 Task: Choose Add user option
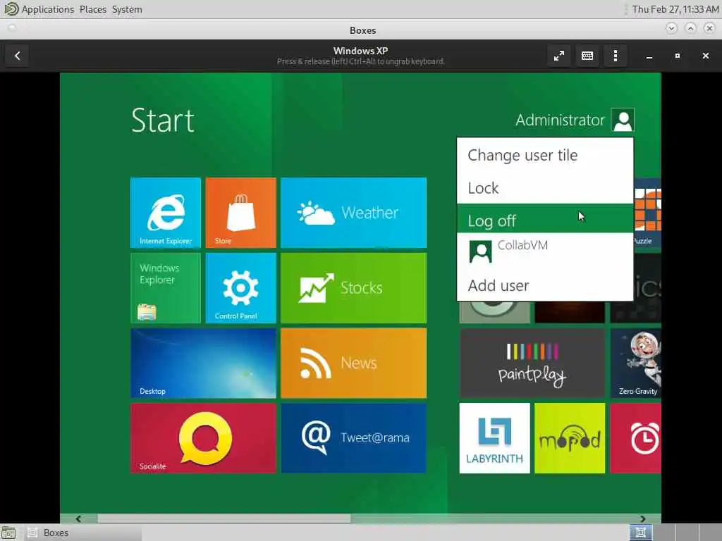click(545, 285)
